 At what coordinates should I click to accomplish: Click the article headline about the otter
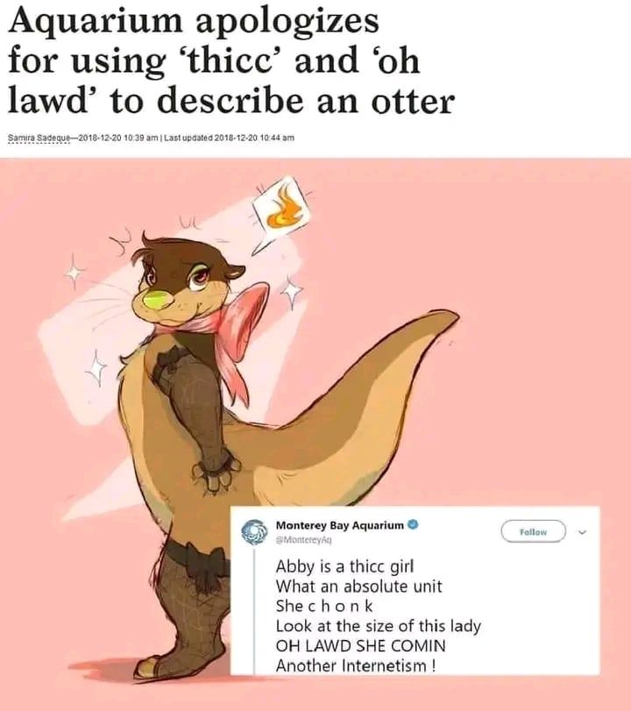tap(231, 60)
